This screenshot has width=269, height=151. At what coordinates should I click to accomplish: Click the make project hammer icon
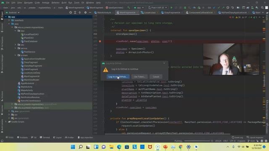(129, 8)
